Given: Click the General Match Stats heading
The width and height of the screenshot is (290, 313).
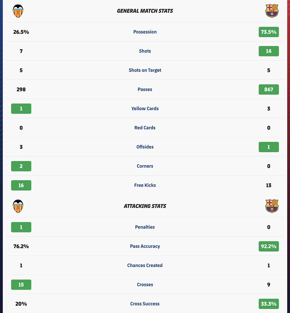Looking at the screenshot, I should pos(145,11).
